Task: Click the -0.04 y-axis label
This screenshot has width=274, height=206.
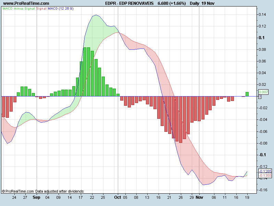Action: point(263,119)
